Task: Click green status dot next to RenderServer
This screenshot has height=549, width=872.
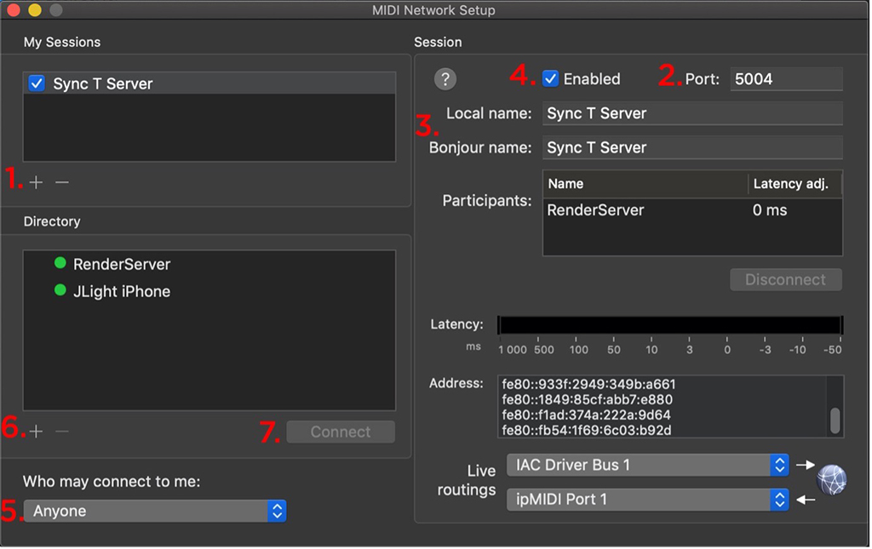Action: click(x=60, y=264)
